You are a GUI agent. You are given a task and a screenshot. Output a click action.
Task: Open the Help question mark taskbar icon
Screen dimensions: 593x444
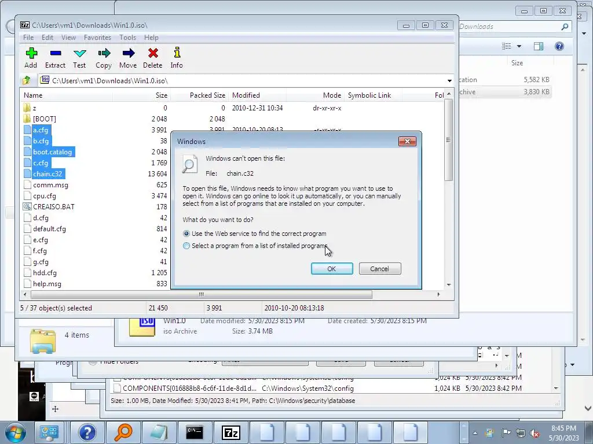tap(87, 432)
